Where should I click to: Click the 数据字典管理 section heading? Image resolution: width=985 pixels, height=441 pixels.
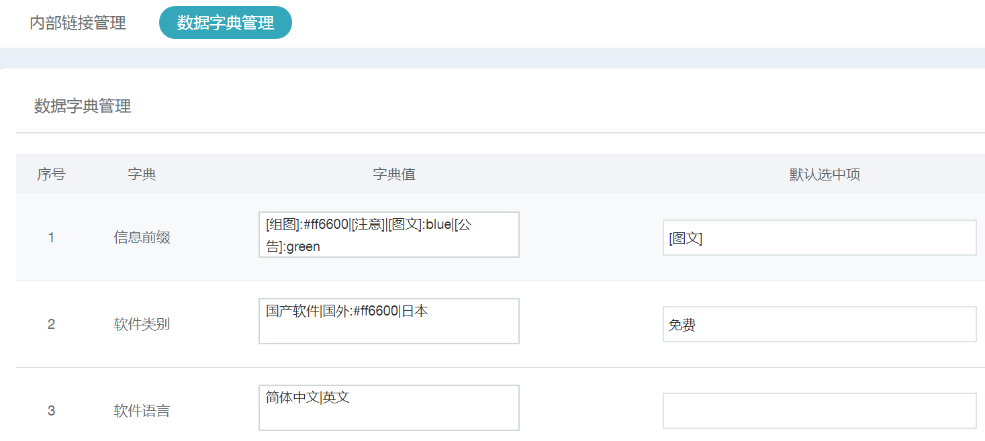pos(83,106)
